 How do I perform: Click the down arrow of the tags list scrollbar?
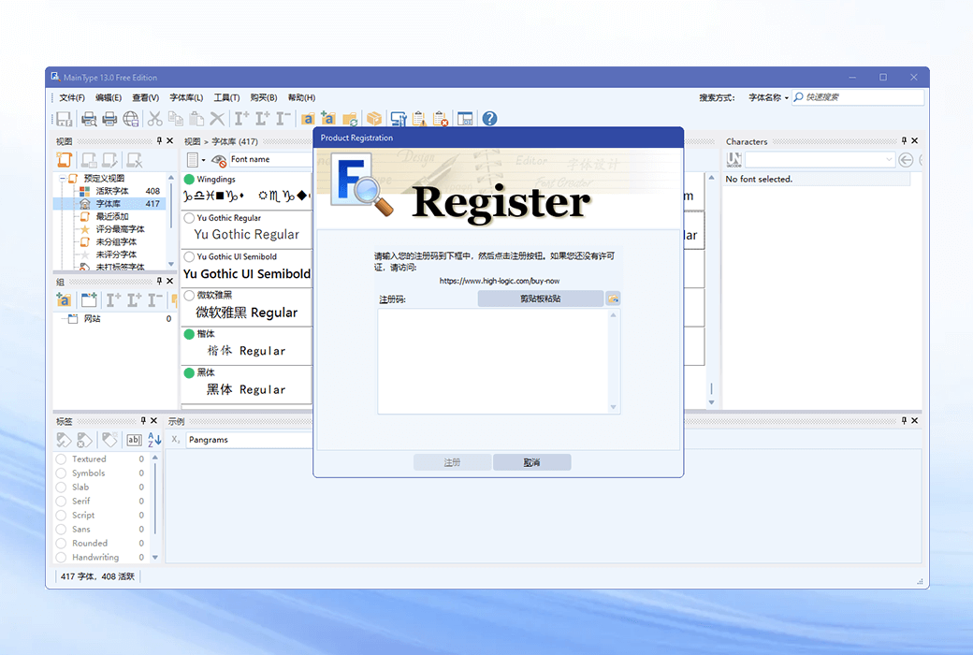(x=155, y=558)
